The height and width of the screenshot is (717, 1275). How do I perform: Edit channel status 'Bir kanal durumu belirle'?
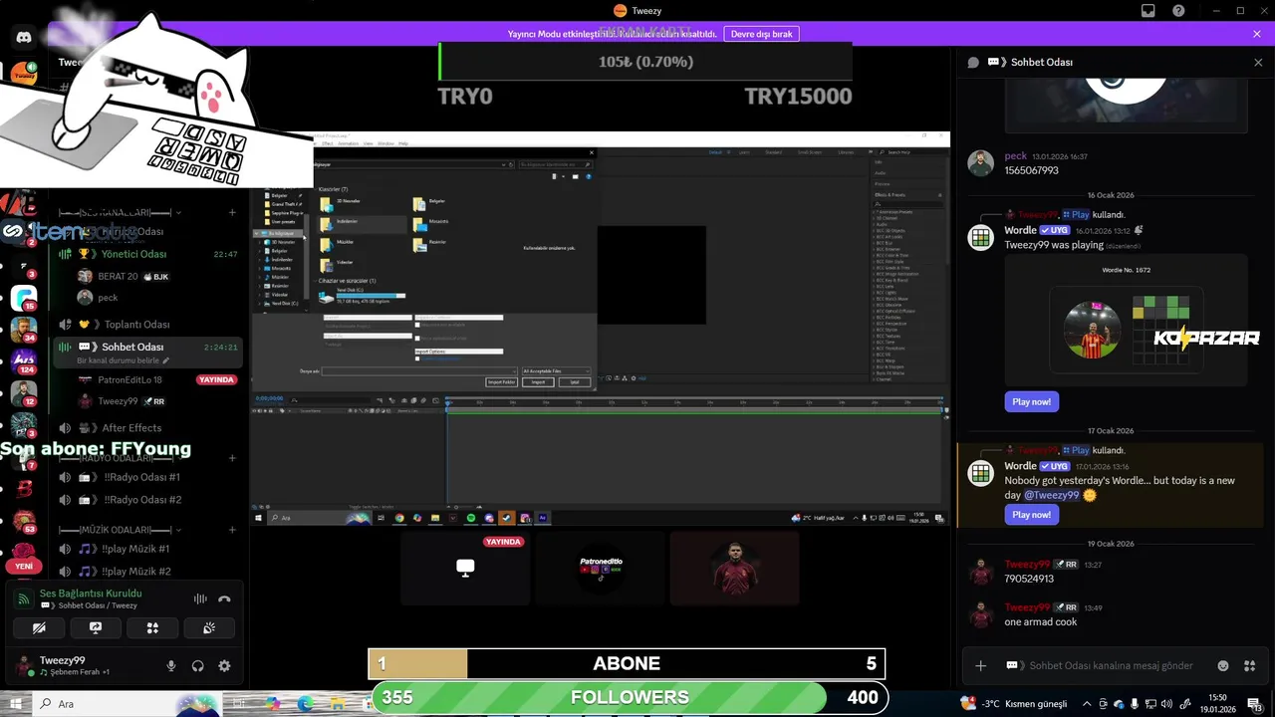pyautogui.click(x=124, y=360)
